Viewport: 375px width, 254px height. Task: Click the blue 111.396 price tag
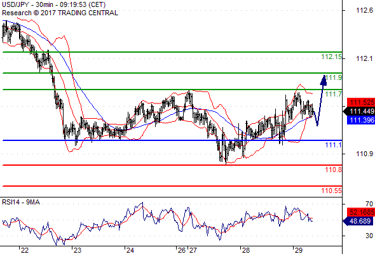(361, 120)
